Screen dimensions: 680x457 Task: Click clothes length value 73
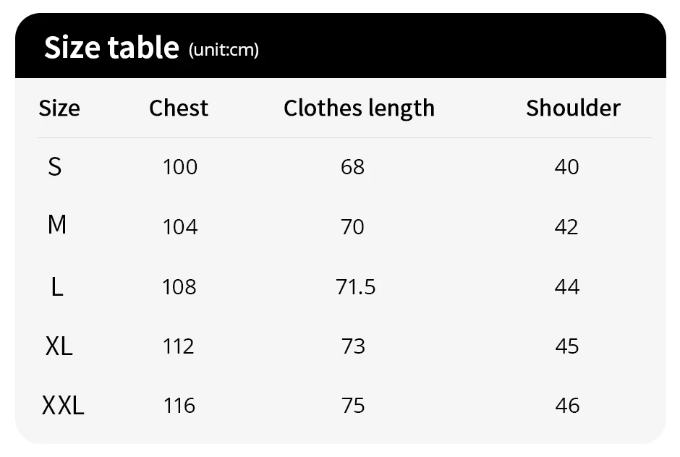(x=353, y=346)
